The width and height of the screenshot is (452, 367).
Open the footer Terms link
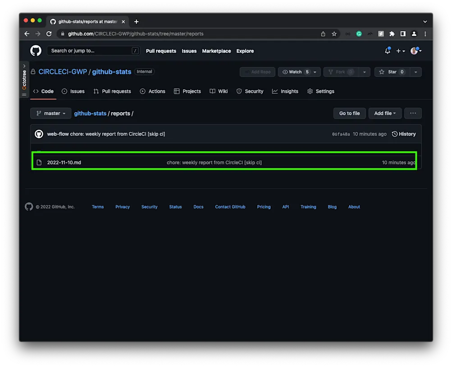[x=98, y=207]
